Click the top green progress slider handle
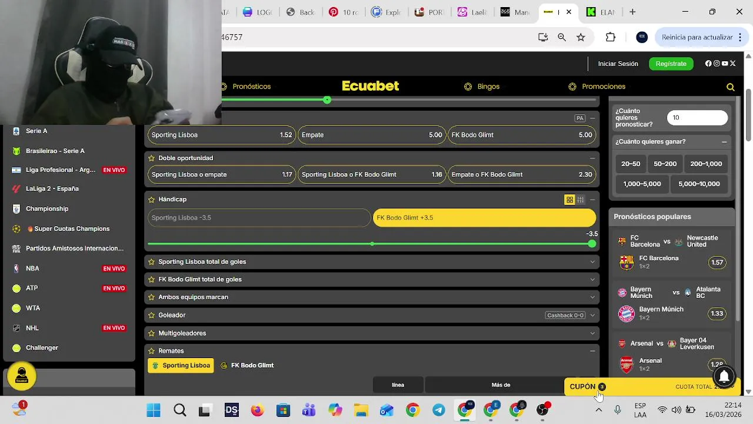This screenshot has height=424, width=753. click(x=327, y=100)
